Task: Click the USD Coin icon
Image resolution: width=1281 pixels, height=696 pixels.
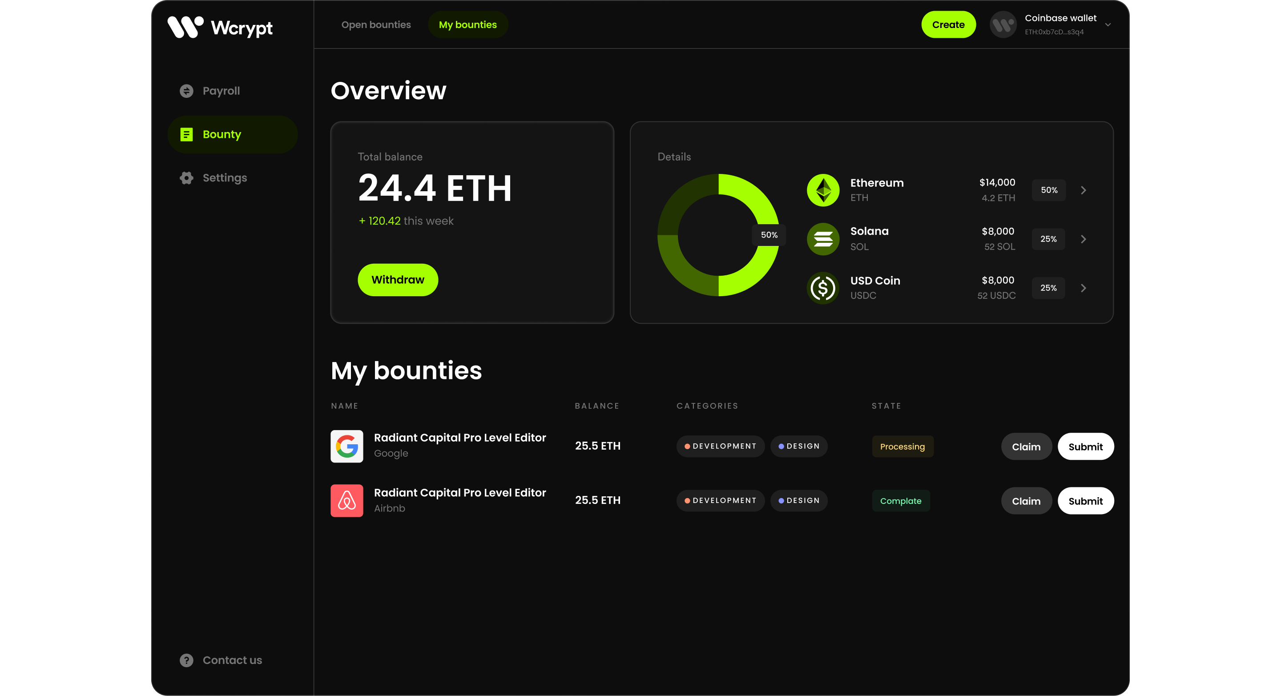Action: point(823,288)
